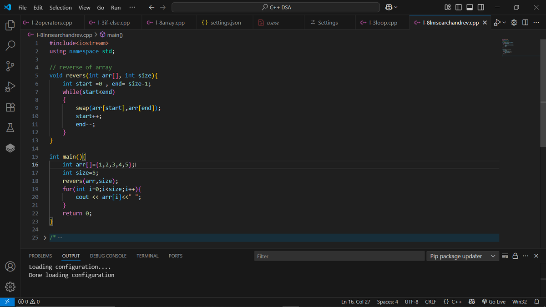Open notifications bell in status bar
This screenshot has width=546, height=307.
point(536,302)
